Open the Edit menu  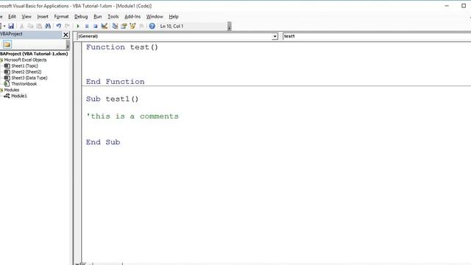[12, 16]
